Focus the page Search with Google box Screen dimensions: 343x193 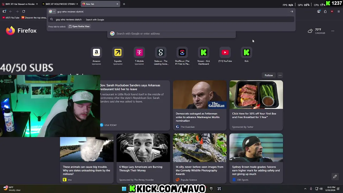(x=171, y=34)
